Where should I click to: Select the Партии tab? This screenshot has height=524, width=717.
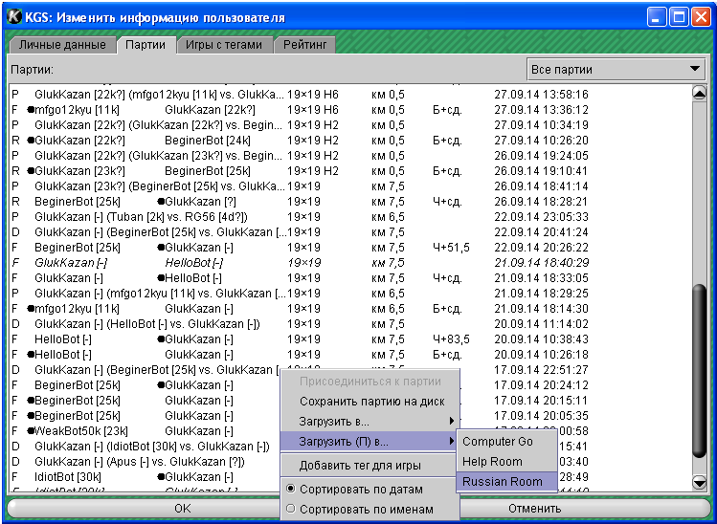point(146,45)
